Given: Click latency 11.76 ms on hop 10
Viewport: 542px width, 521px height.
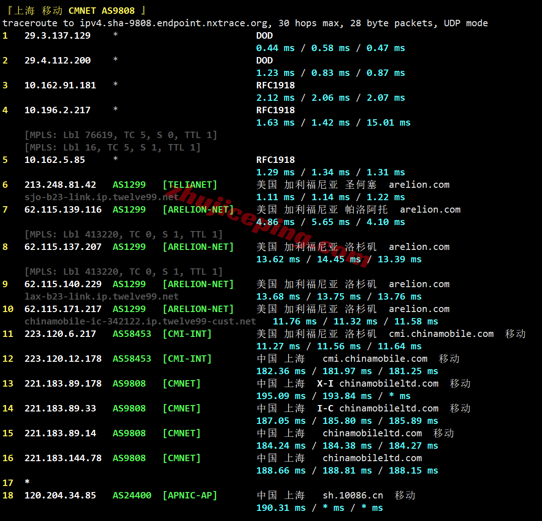Looking at the screenshot, I should 295,322.
